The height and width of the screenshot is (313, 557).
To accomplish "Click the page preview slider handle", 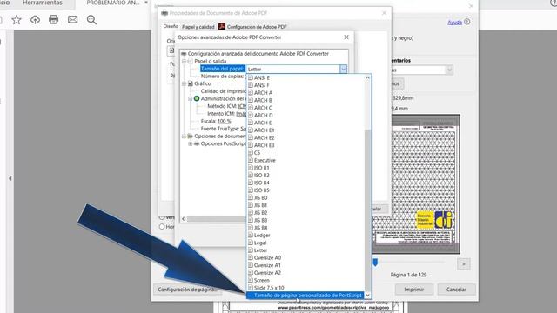I will (x=375, y=263).
